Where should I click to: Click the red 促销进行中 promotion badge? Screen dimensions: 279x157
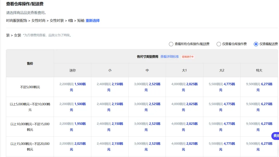(x=188, y=57)
